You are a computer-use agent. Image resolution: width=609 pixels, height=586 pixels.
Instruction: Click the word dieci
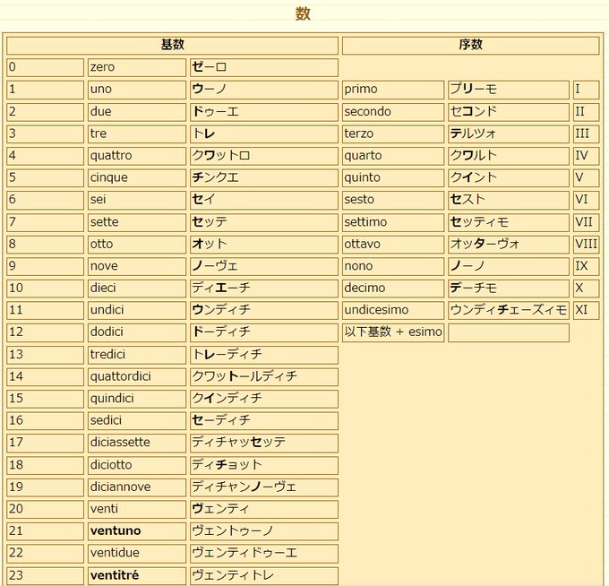pos(103,288)
